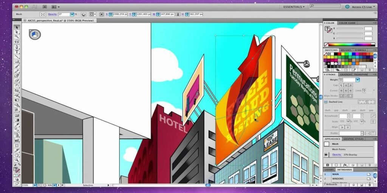387x193 pixels.
Task: Click the Opacity link in control bar
Action: click(x=53, y=14)
